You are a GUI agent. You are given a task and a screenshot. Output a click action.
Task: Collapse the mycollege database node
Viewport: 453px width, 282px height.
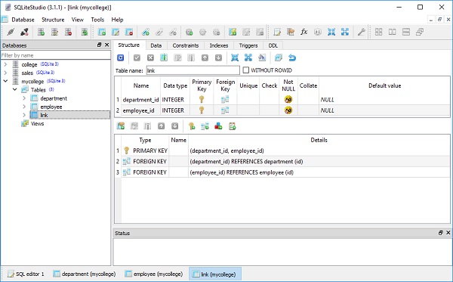5,81
